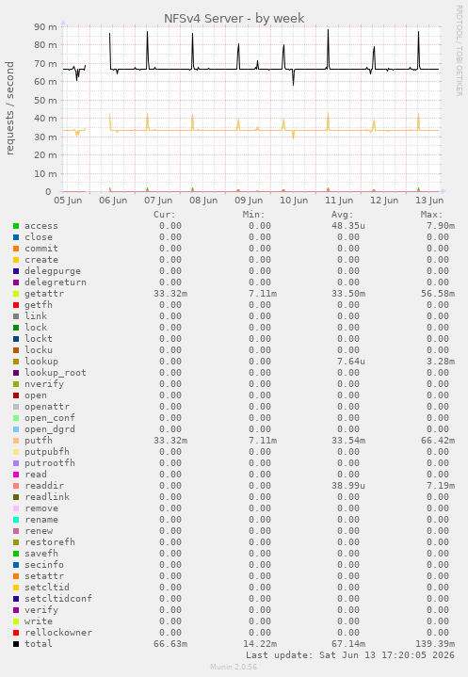The height and width of the screenshot is (677, 468).
Task: Click the "readdir" legend label
Action: point(44,486)
